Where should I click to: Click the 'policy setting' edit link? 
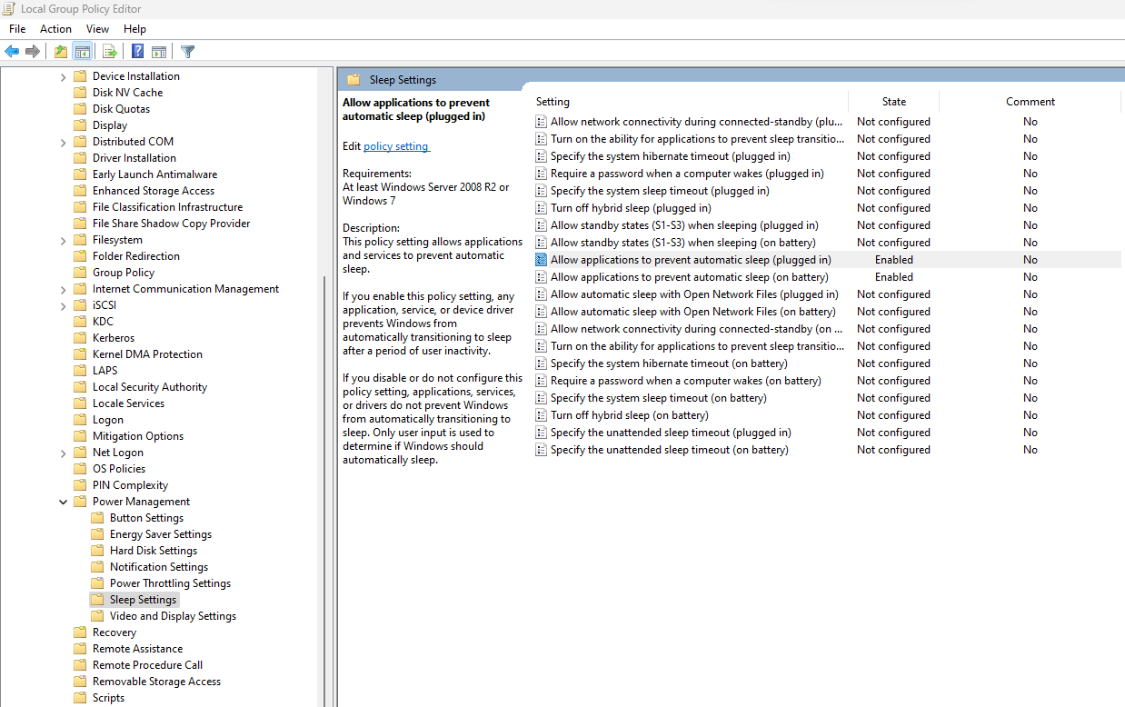point(396,146)
